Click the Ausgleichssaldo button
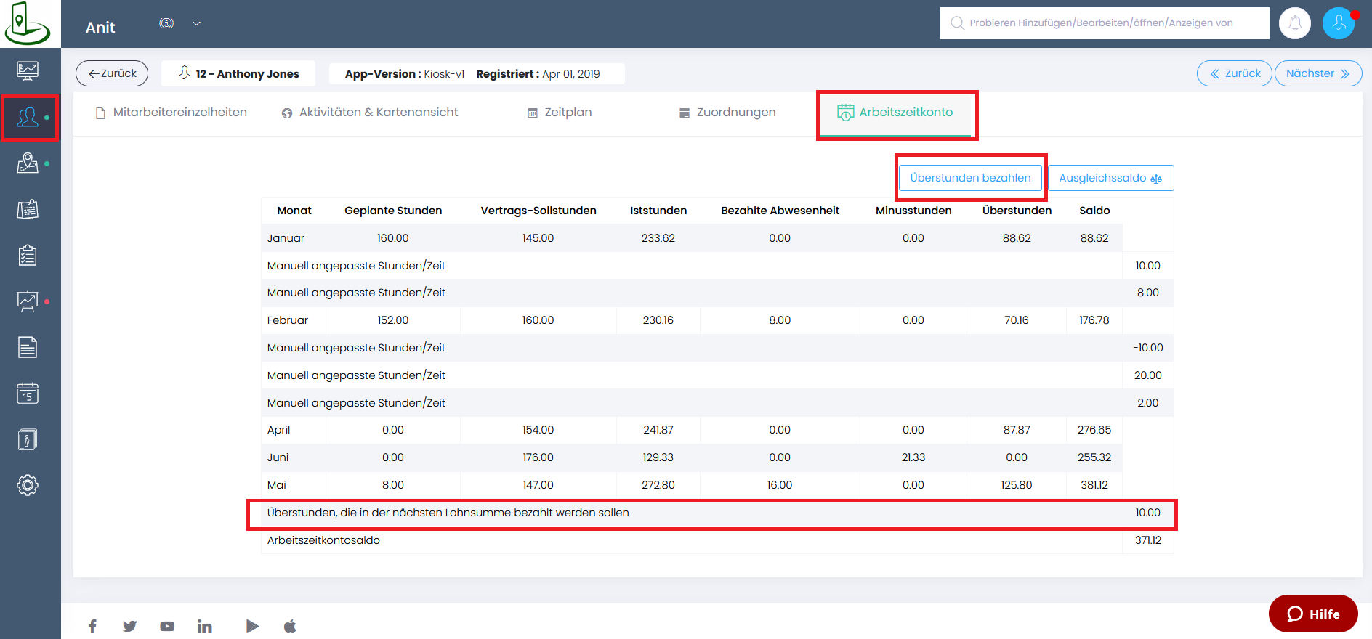Image resolution: width=1372 pixels, height=639 pixels. tap(1110, 178)
